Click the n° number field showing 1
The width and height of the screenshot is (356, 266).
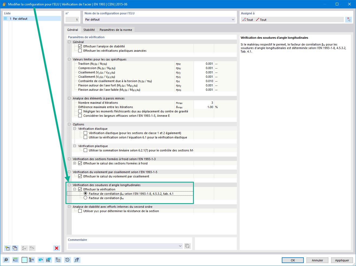[72, 20]
